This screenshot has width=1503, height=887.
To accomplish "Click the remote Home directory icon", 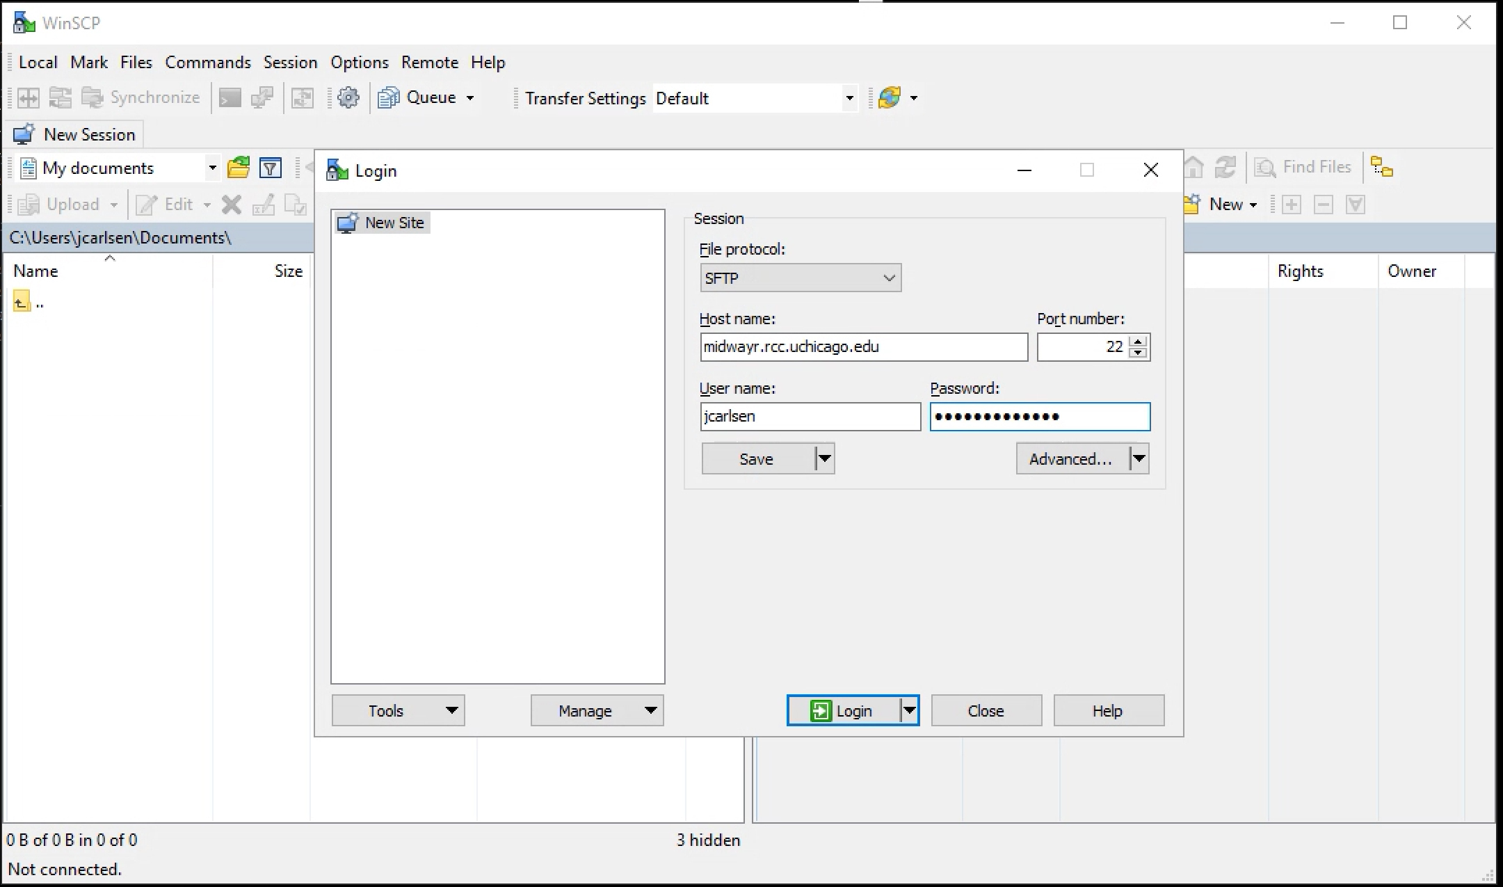I will coord(1193,167).
